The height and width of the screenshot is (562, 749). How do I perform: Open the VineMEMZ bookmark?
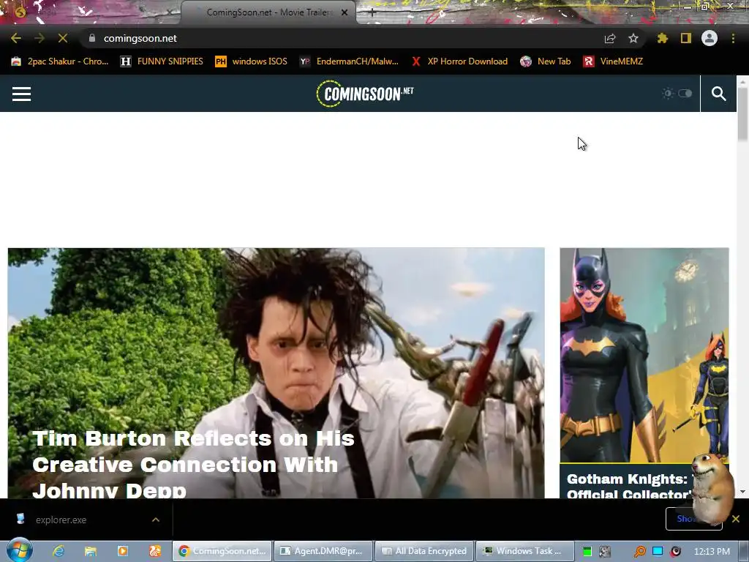[x=614, y=61]
